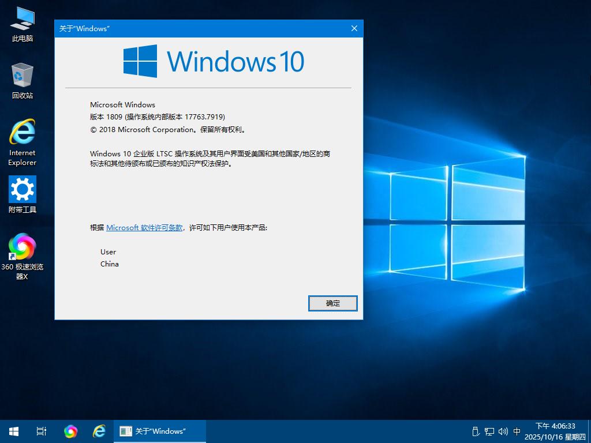Toggle the 中 input method indicator
This screenshot has width=591, height=443.
[517, 431]
